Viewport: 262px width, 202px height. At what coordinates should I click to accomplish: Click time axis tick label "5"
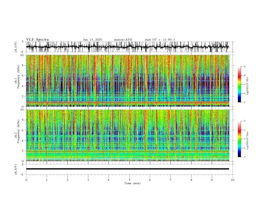point(129,180)
